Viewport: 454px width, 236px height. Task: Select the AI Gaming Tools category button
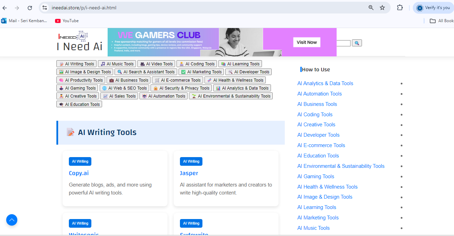coord(77,88)
